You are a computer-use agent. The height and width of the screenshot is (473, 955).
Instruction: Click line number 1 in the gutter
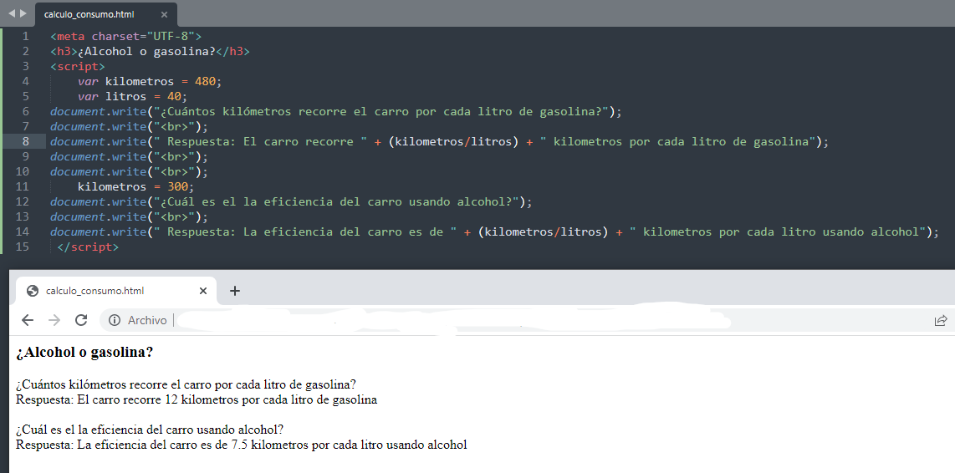tap(26, 37)
